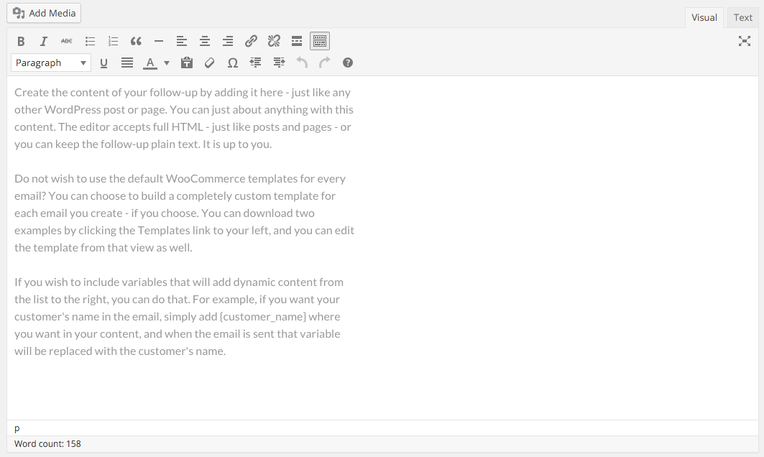
Task: Toggle the toolbar kitchen sink
Action: pyautogui.click(x=320, y=41)
